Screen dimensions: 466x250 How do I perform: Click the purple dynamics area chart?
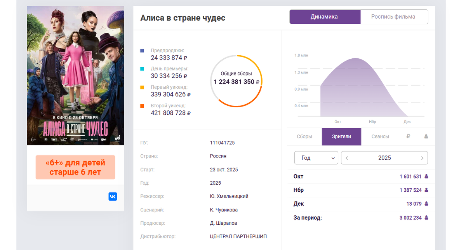[x=364, y=87]
